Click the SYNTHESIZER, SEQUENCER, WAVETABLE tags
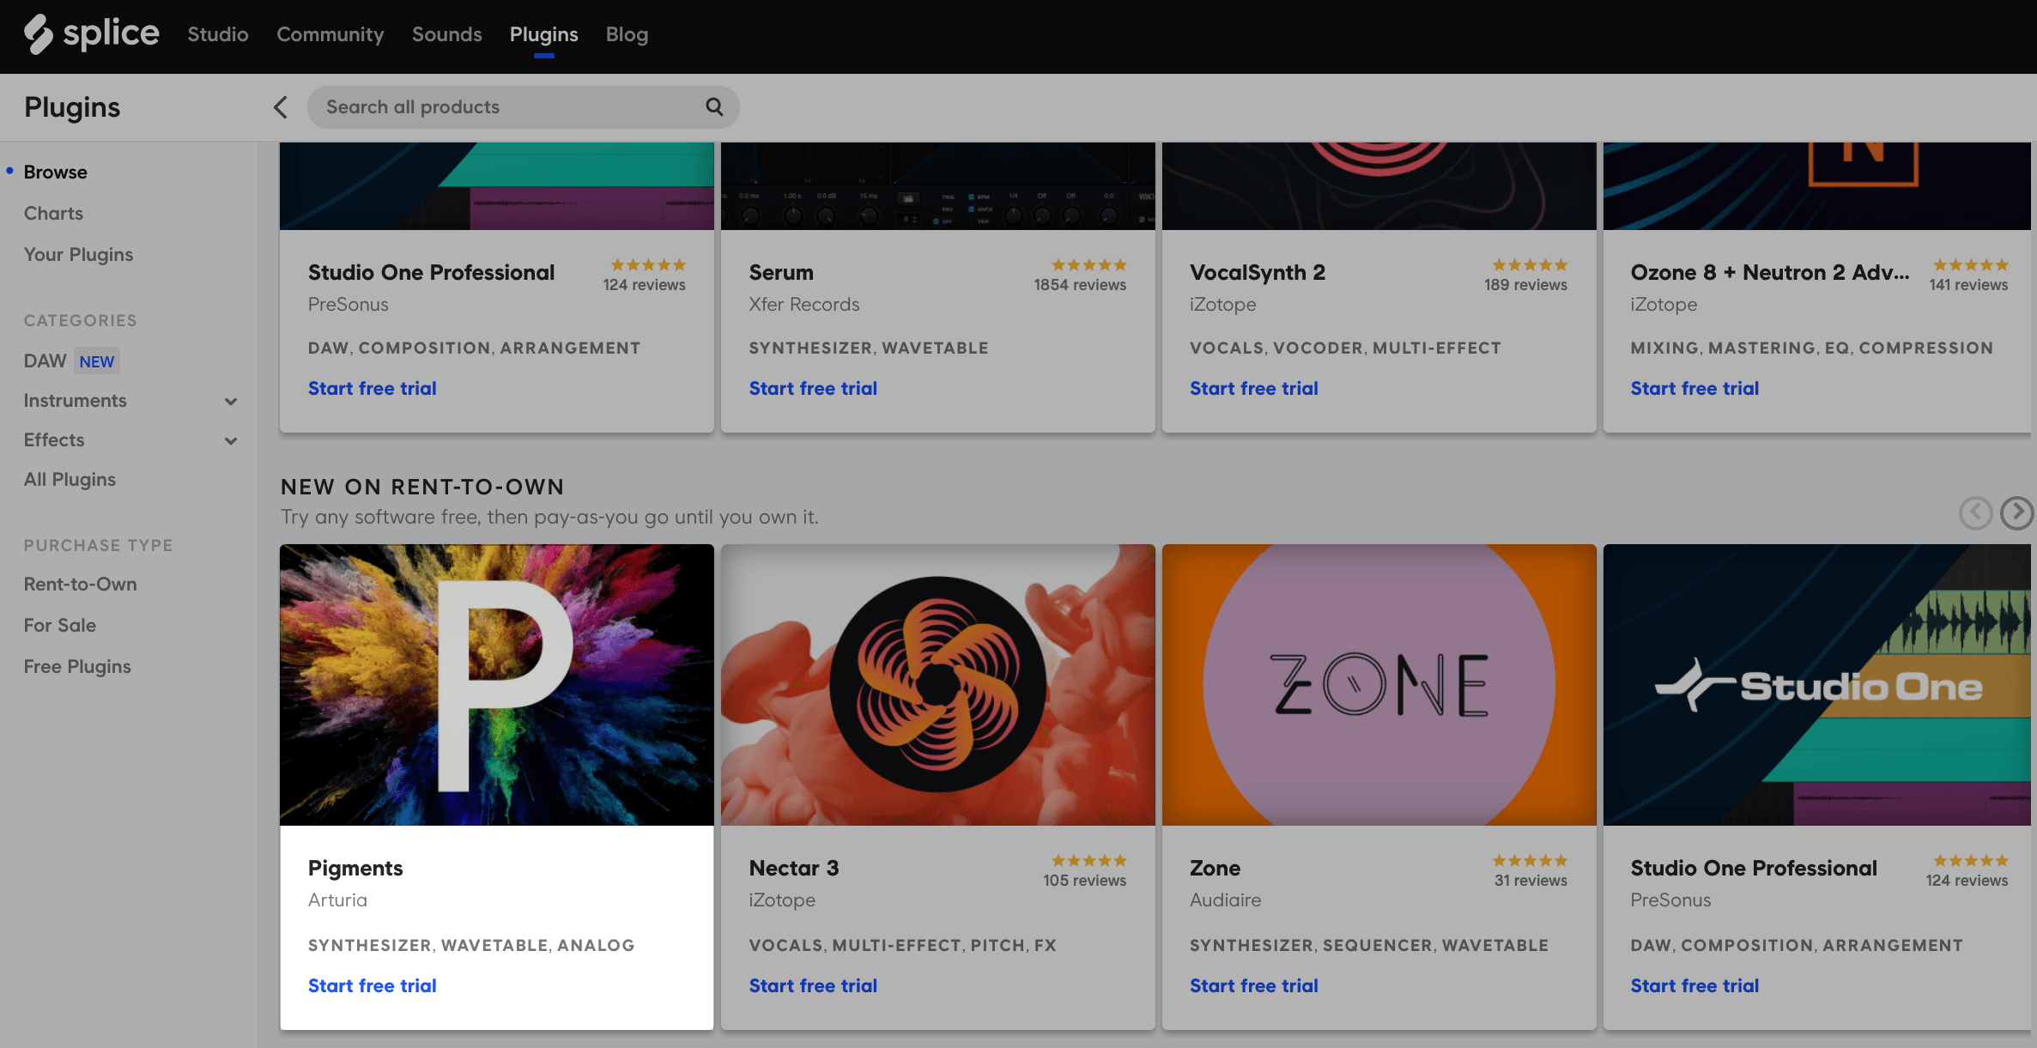 pos(1369,945)
